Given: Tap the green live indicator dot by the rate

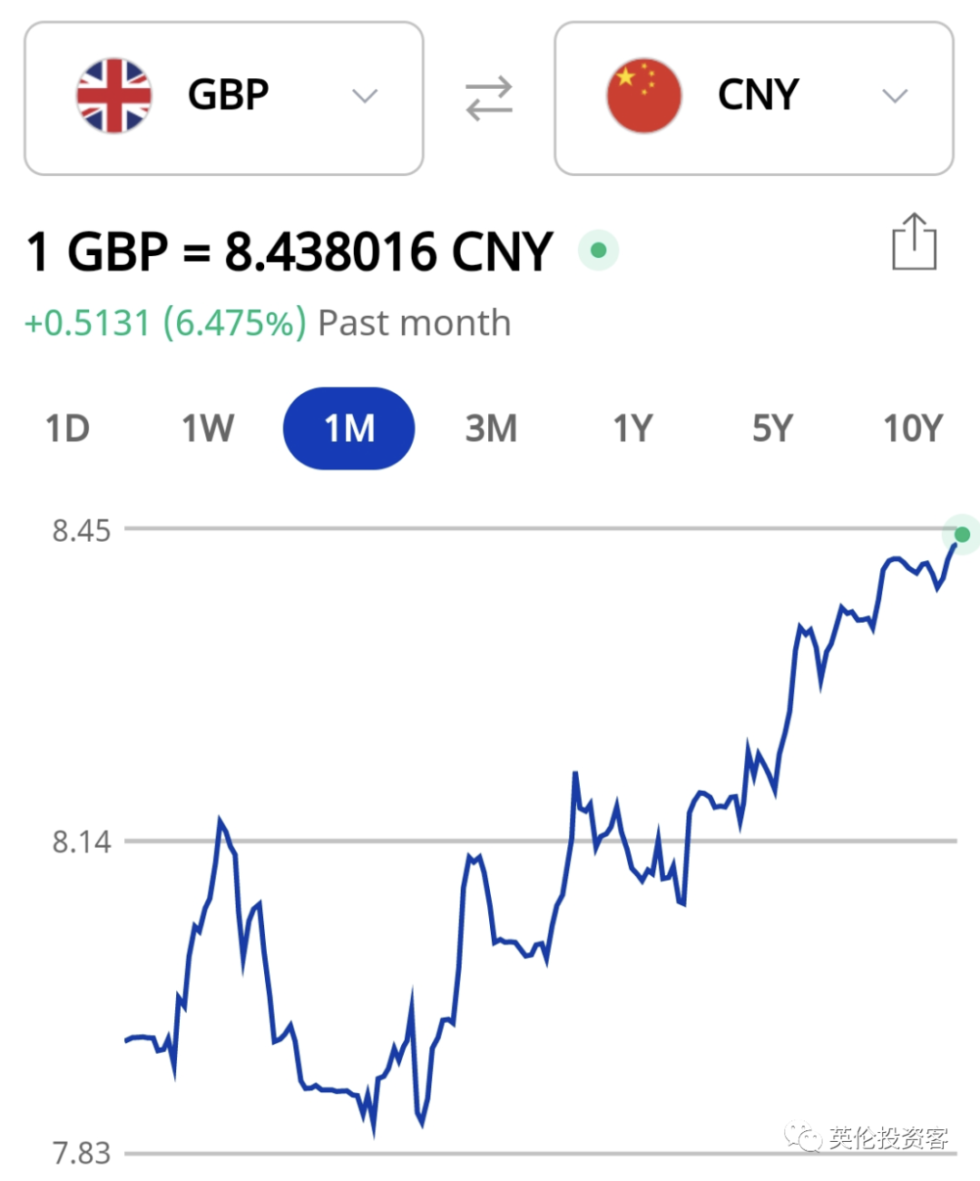Looking at the screenshot, I should pos(599,250).
